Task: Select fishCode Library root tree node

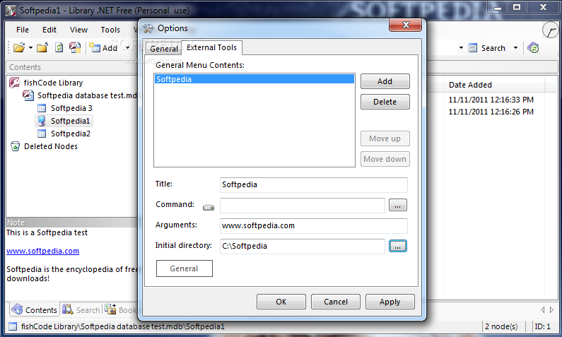Action: click(53, 83)
